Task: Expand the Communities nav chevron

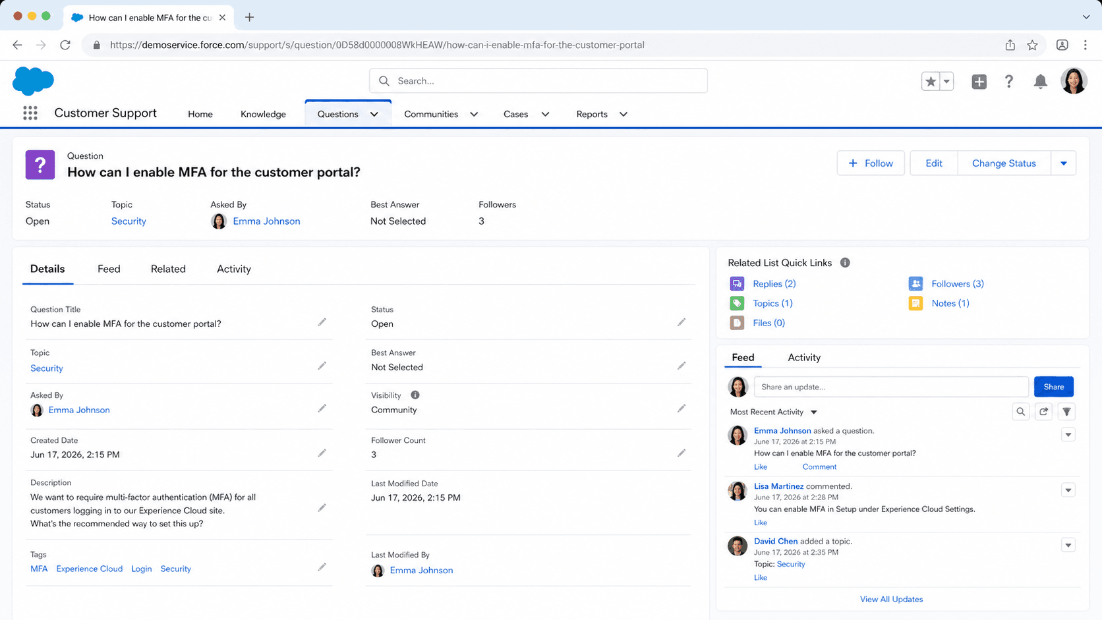Action: point(474,115)
